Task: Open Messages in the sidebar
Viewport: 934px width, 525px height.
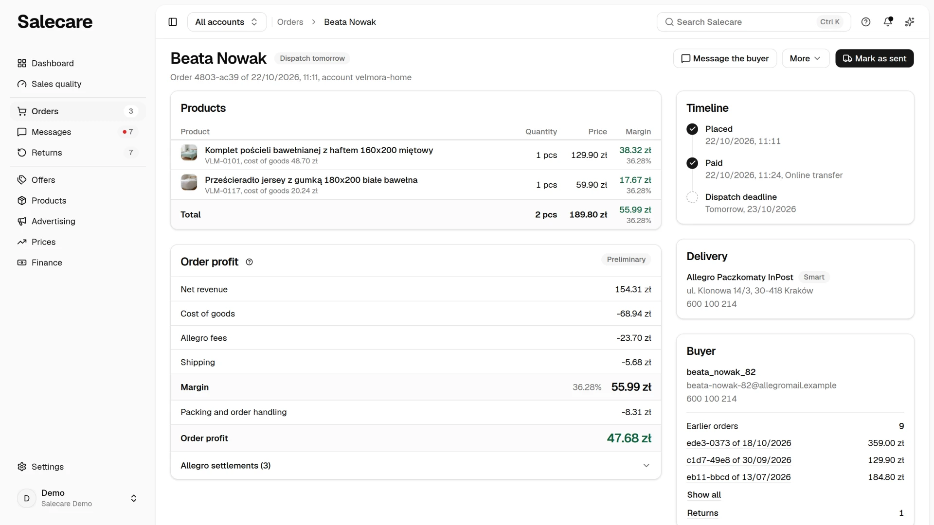Action: click(78, 132)
